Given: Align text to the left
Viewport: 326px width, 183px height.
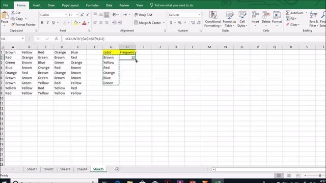Looking at the screenshot, I should pos(95,22).
